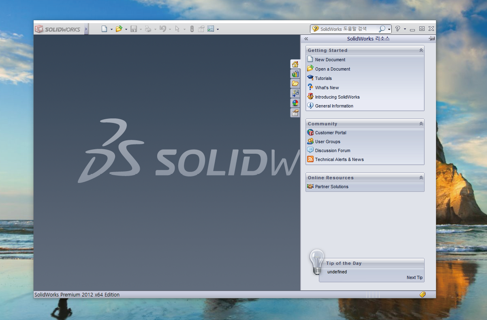Viewport: 487px width, 320px height.
Task: Click the SolidWorks logo in the title bar
Action: [58, 29]
